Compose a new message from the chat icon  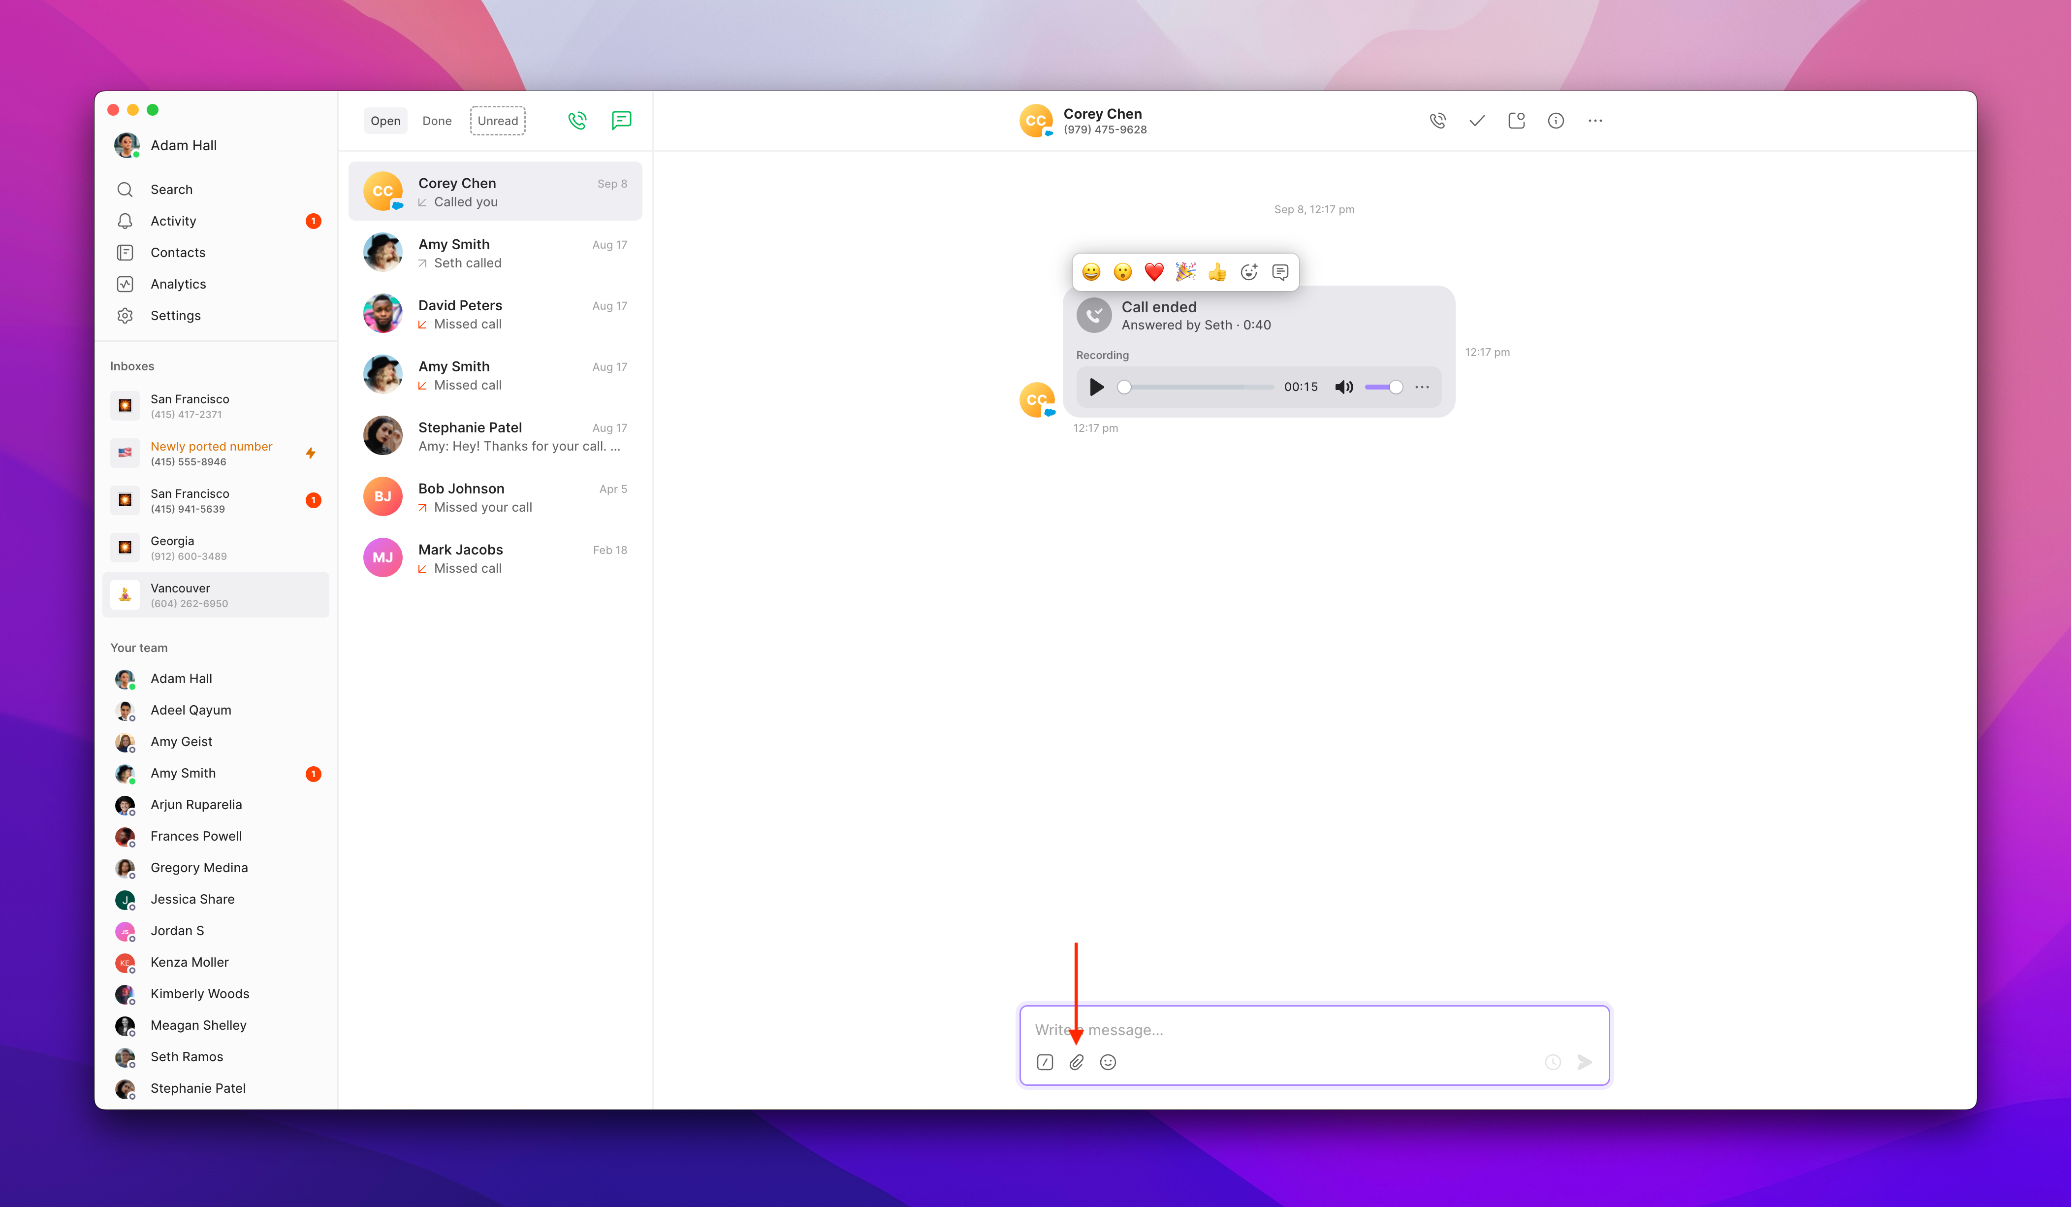pyautogui.click(x=621, y=120)
